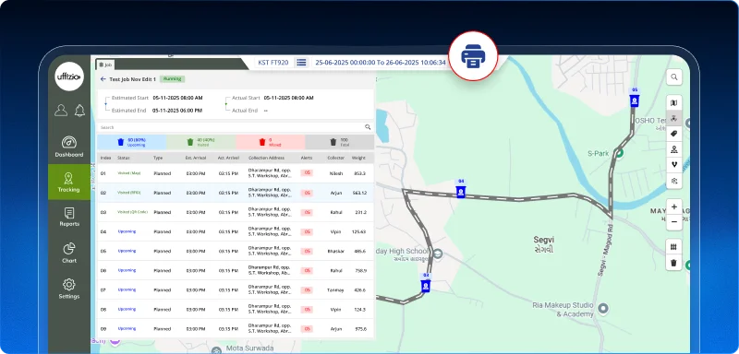Zoom in on the map
739x354 pixels.
[x=674, y=206]
